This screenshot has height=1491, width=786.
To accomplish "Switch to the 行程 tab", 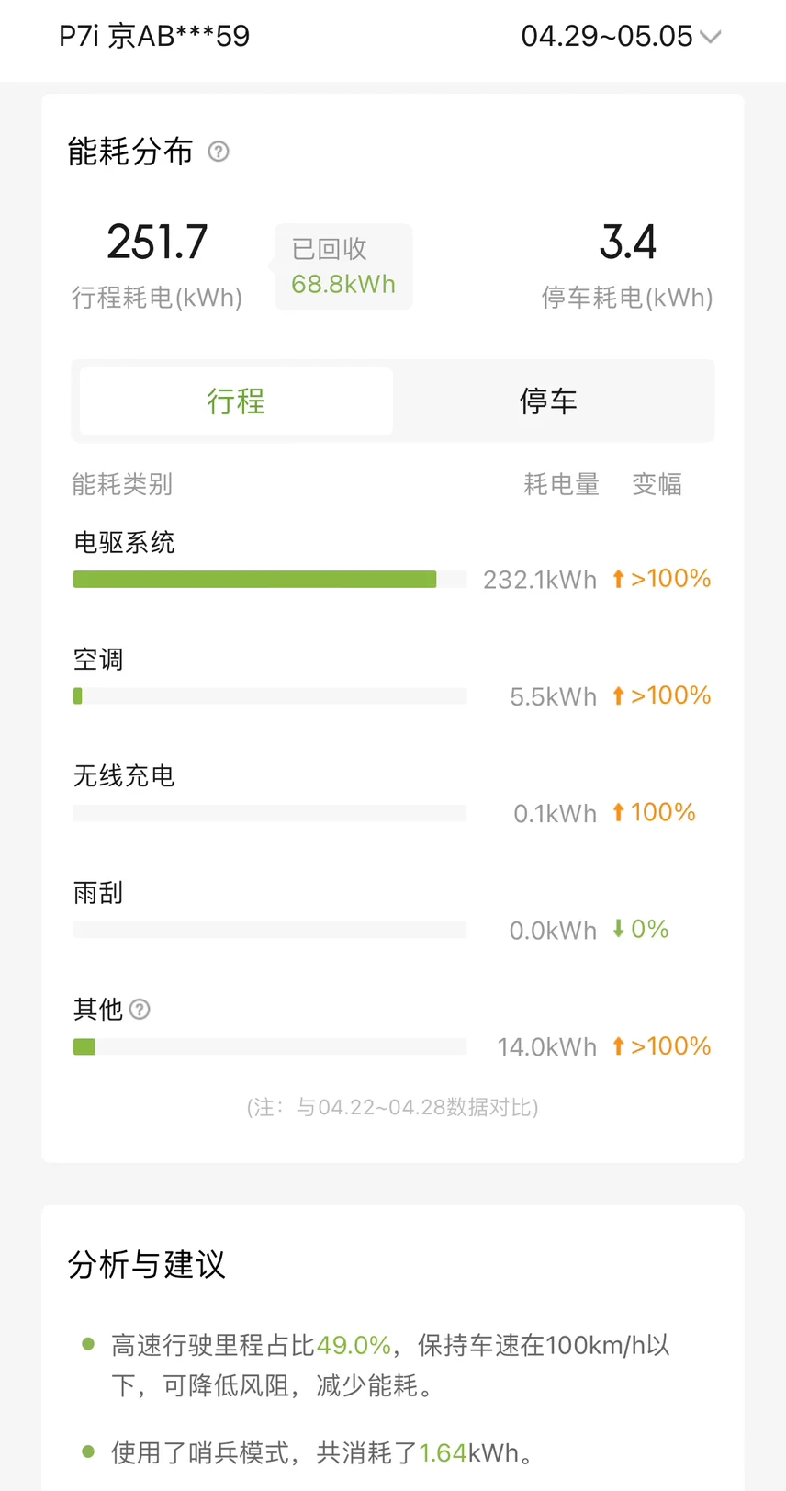I will pos(236,401).
